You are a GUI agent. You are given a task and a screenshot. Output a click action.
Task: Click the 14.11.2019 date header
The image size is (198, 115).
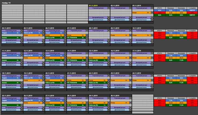(x=78, y=51)
